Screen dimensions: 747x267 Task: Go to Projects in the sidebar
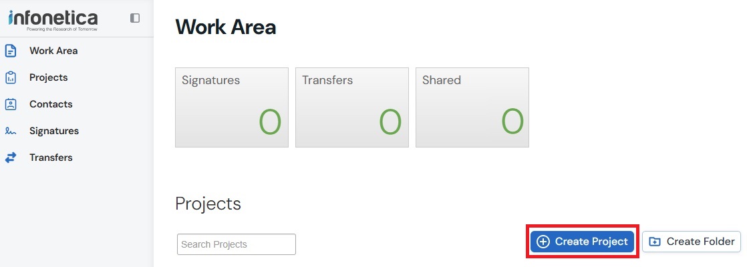point(49,77)
